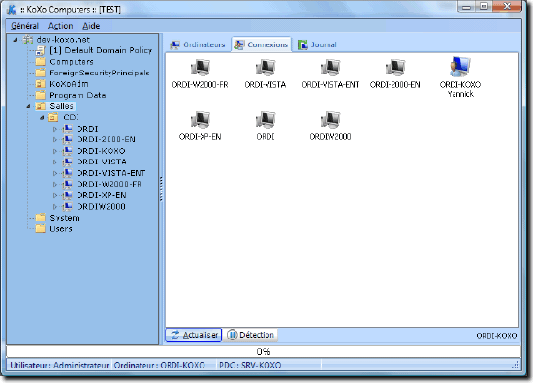Viewport: 533px width, 383px height.
Task: Click the Computers folder icon in tree
Action: point(41,62)
